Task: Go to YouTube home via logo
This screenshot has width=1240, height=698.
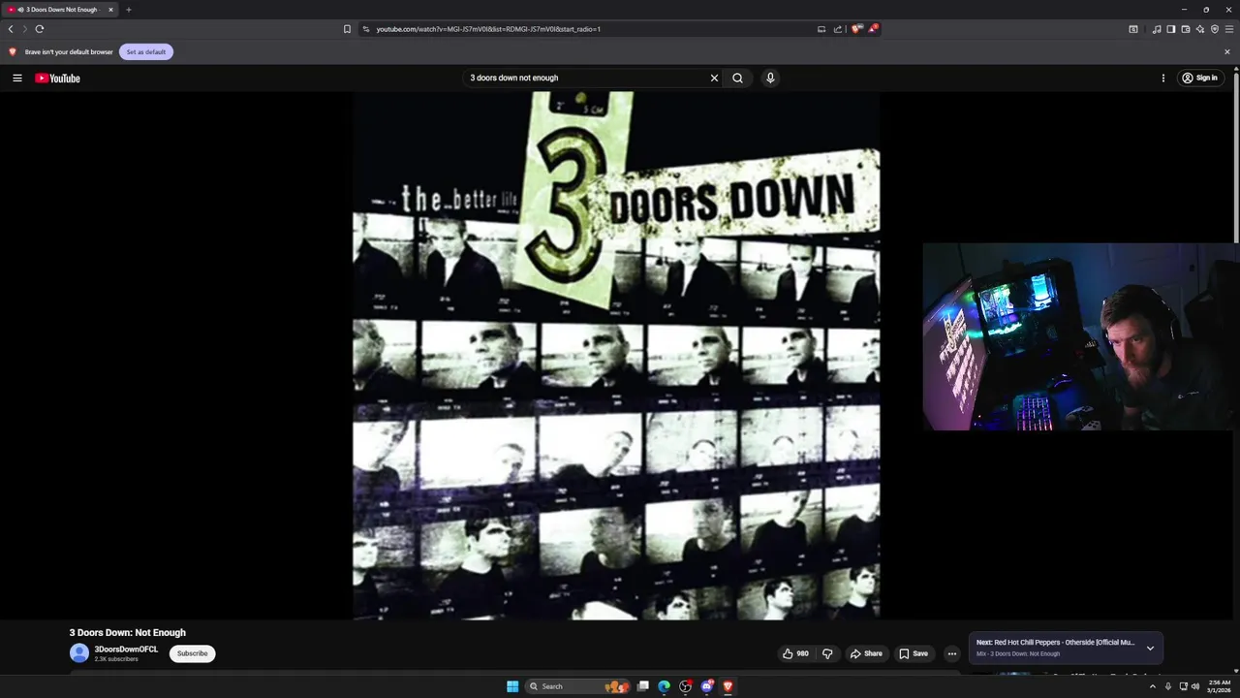Action: click(x=58, y=78)
